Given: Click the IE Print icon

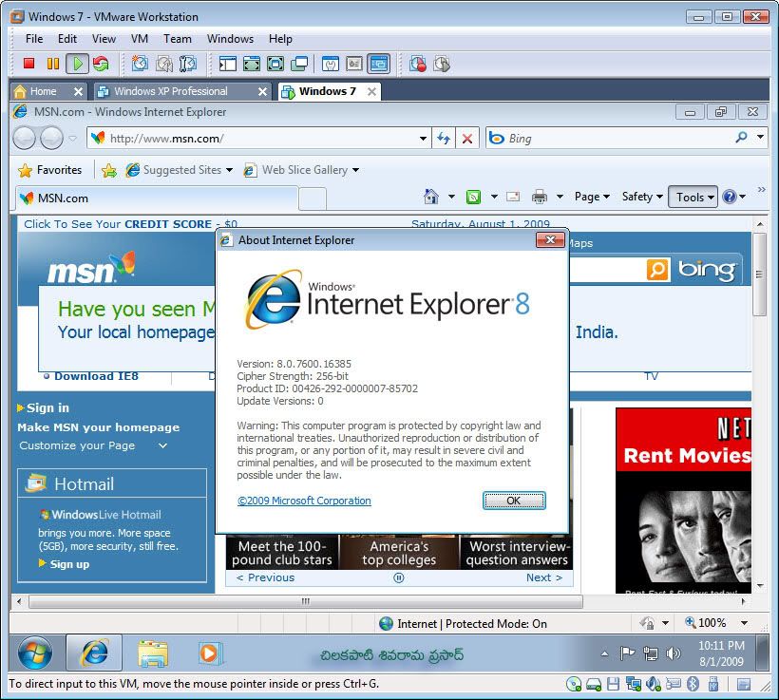Looking at the screenshot, I should point(540,197).
